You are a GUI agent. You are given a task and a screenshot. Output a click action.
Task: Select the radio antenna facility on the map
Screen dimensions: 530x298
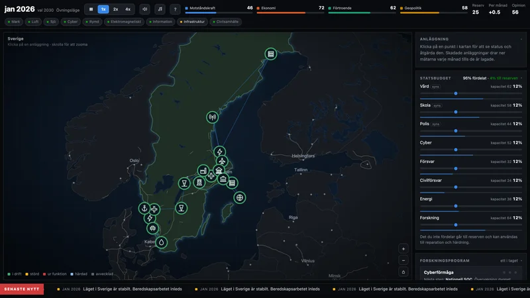coord(212,117)
